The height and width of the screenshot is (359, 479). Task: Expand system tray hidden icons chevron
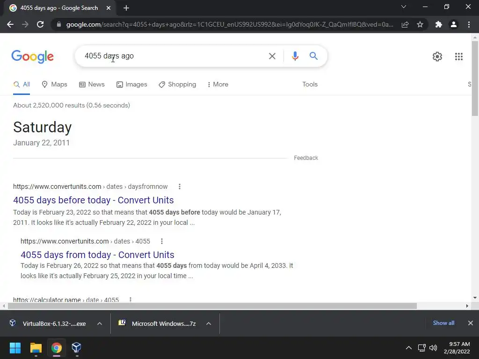click(408, 348)
